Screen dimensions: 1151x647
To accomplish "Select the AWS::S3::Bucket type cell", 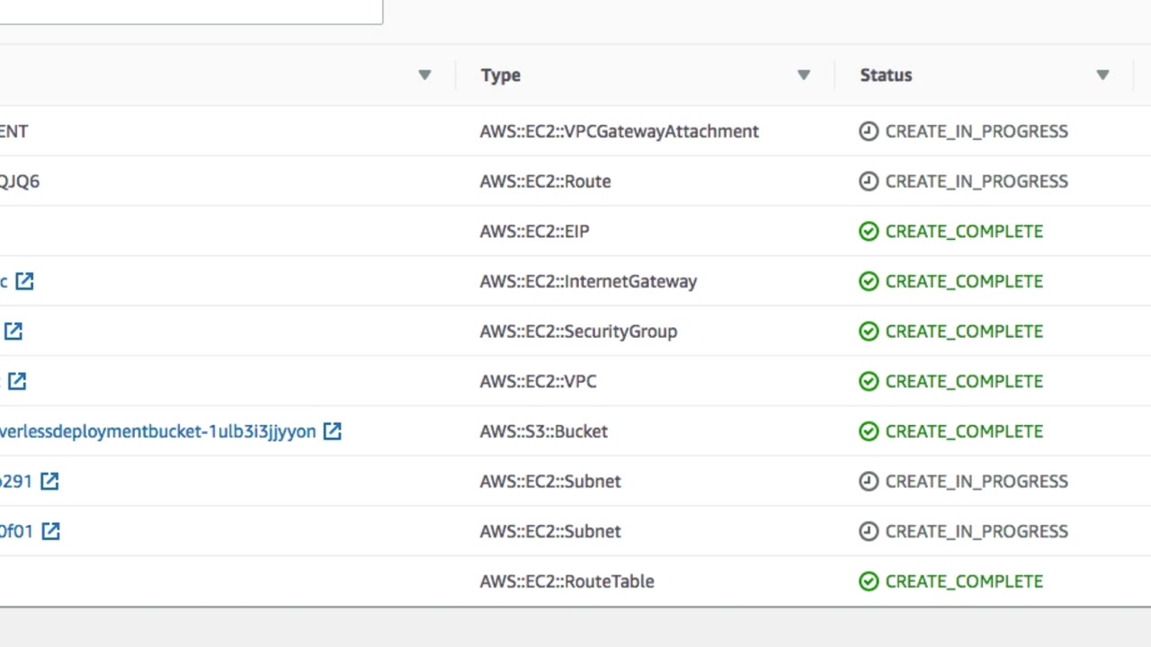I will pos(543,431).
